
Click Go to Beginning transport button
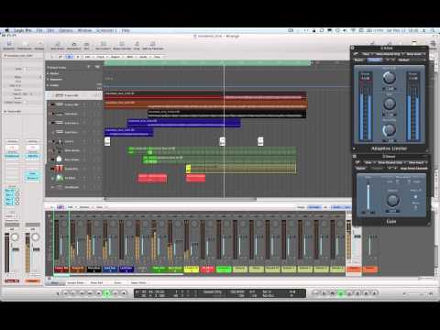point(65,293)
